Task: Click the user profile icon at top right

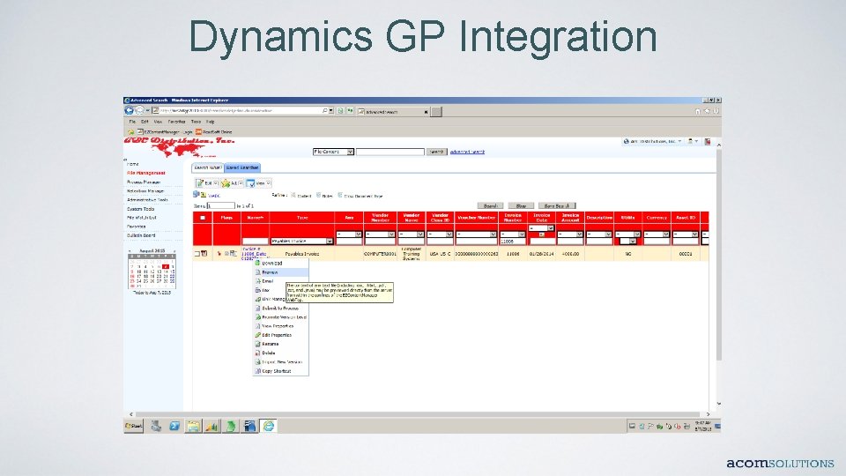Action: click(690, 141)
